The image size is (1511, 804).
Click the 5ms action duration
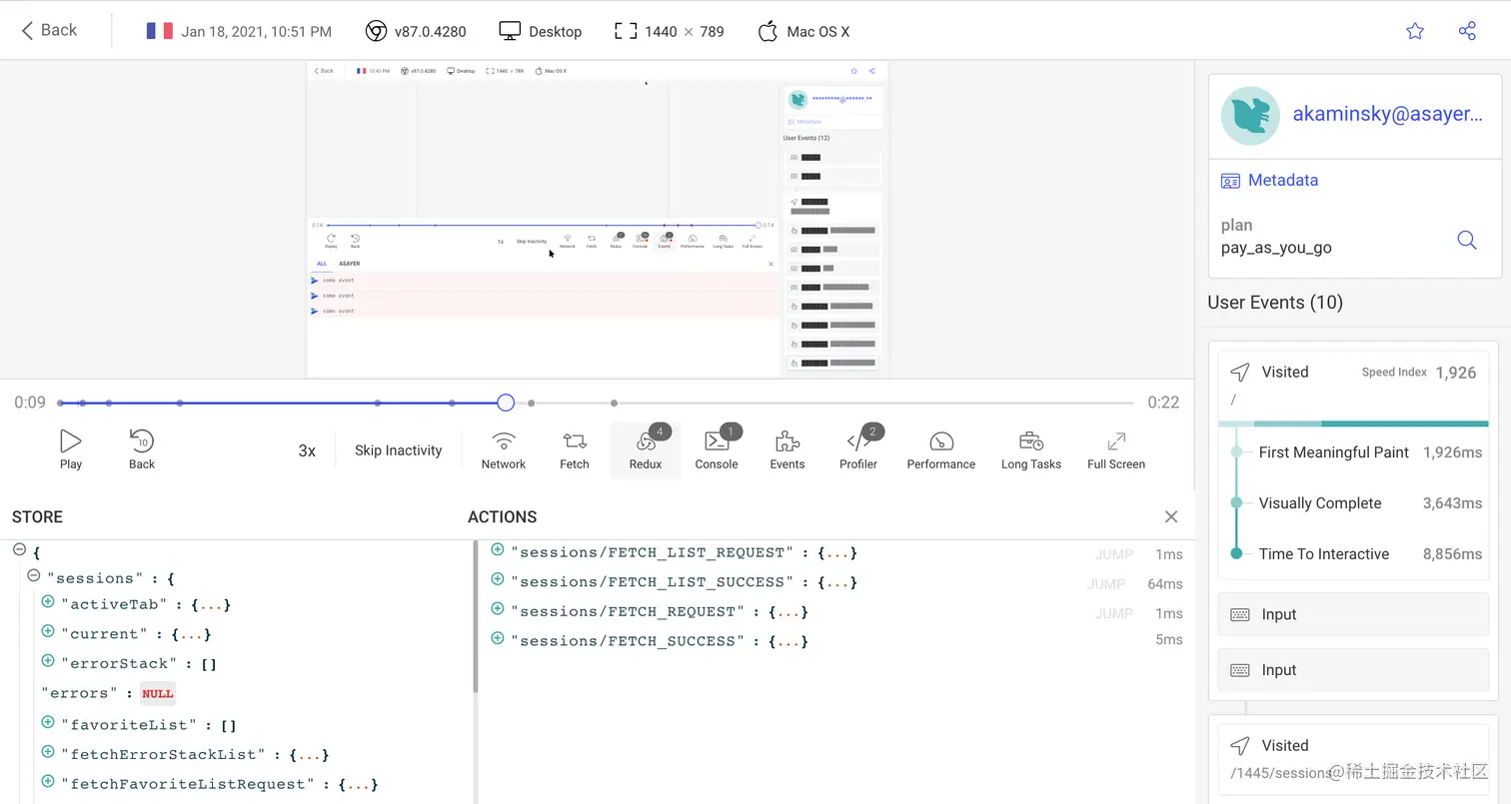[1169, 639]
